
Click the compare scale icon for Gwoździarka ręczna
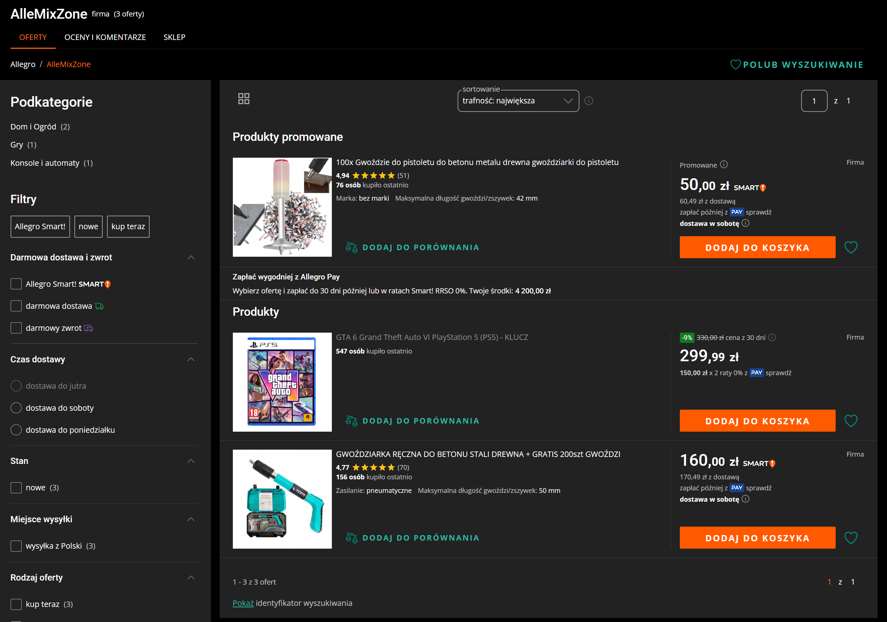pos(352,538)
